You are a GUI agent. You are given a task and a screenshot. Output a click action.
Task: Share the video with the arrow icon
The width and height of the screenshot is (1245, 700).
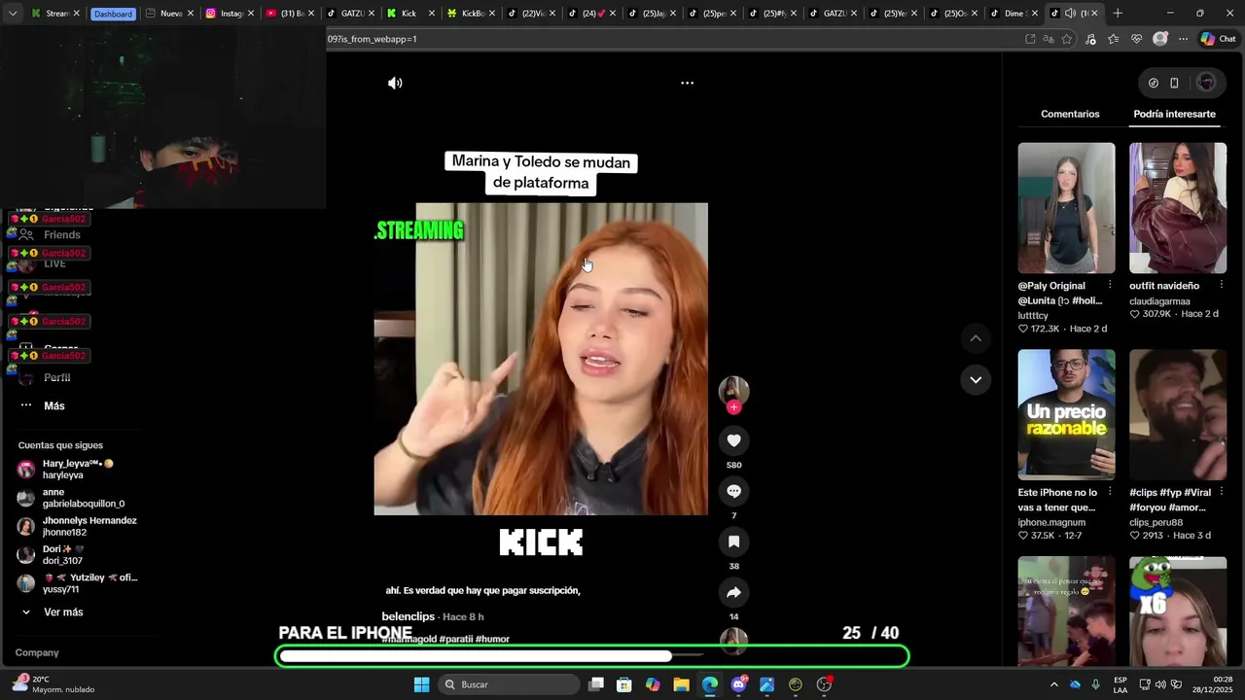733,592
